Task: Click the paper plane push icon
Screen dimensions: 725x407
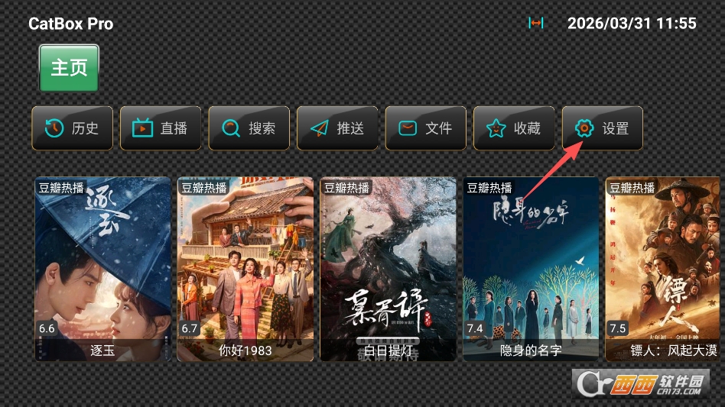Action: point(319,128)
